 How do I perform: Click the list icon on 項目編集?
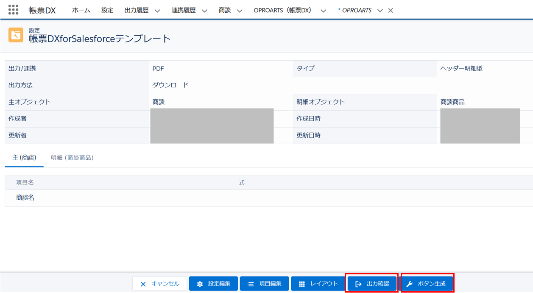tap(251, 284)
